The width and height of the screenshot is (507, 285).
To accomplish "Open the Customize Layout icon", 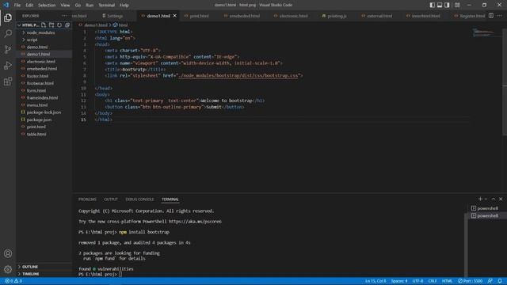I will pos(457,5).
